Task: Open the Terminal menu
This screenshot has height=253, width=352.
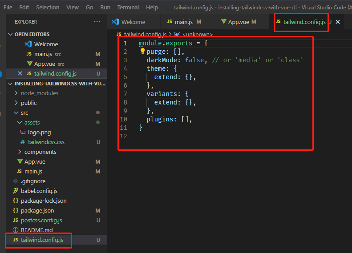Action: (128, 8)
